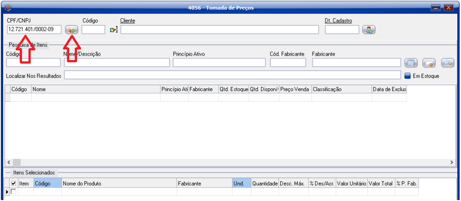This screenshot has height=201, width=461.
Task: Click the first icon button right of Fabricante
Action: (x=412, y=63)
